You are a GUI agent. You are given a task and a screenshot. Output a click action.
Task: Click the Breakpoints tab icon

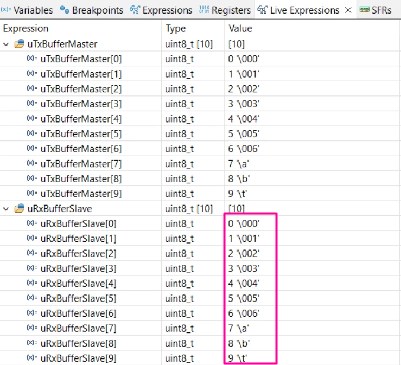tap(65, 10)
